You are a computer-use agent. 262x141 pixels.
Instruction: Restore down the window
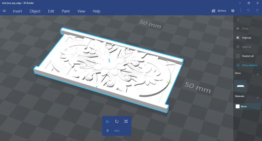click(249, 3)
